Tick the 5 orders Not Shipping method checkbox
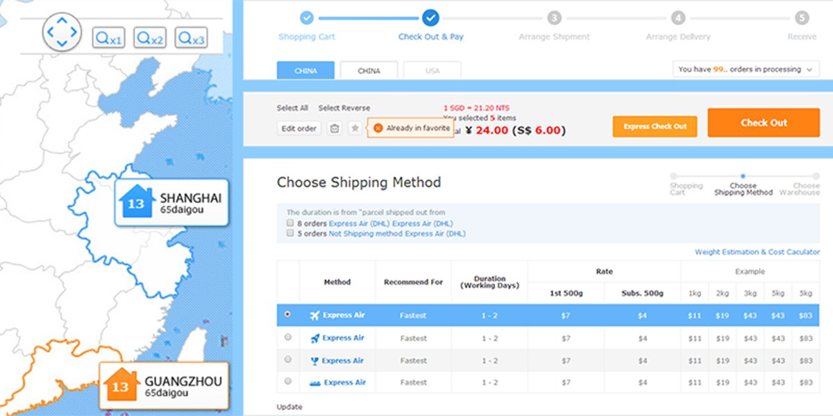This screenshot has width=833, height=416. click(291, 234)
